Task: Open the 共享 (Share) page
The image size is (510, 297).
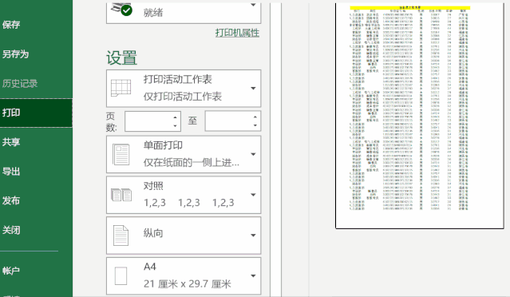Action: click(x=11, y=142)
